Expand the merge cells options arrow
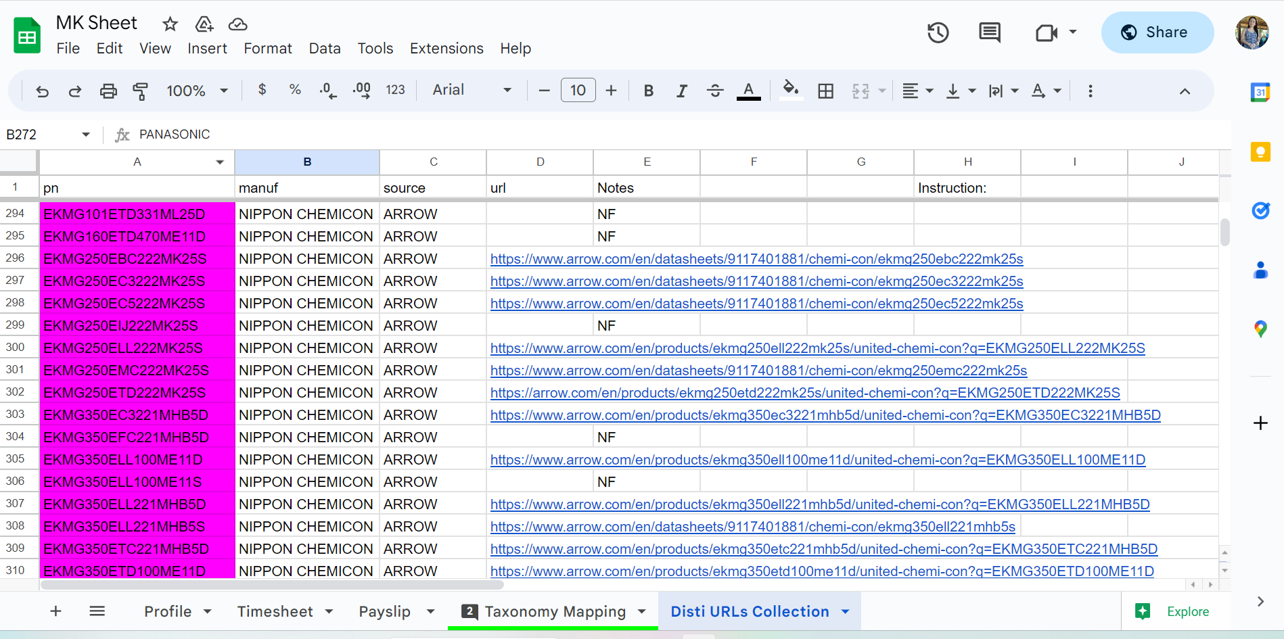 [x=882, y=91]
